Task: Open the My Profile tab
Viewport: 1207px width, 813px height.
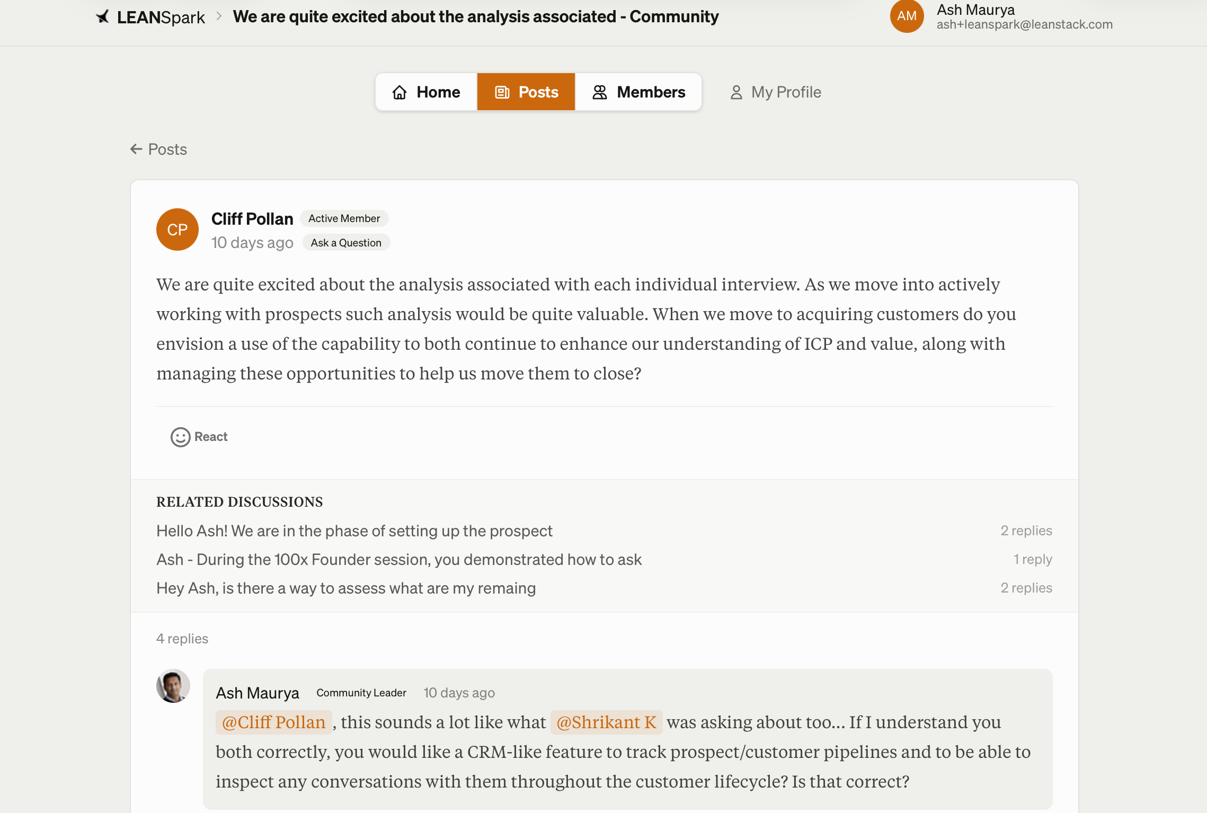Action: click(776, 92)
